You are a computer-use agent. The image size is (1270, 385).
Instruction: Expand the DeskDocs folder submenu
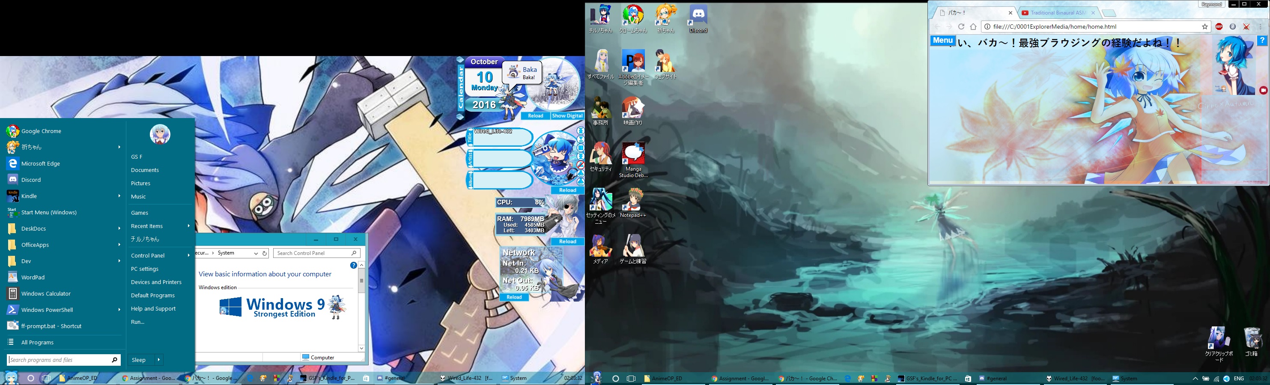click(x=119, y=228)
